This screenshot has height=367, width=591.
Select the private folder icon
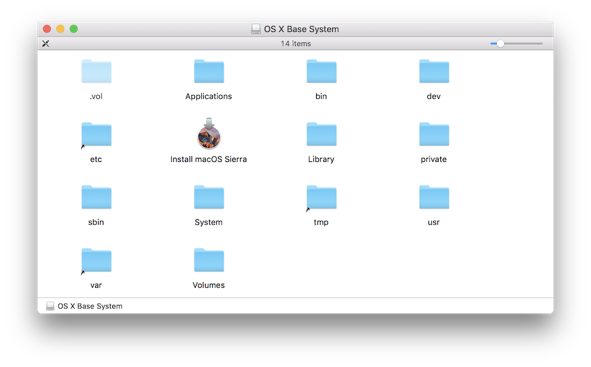(x=434, y=135)
